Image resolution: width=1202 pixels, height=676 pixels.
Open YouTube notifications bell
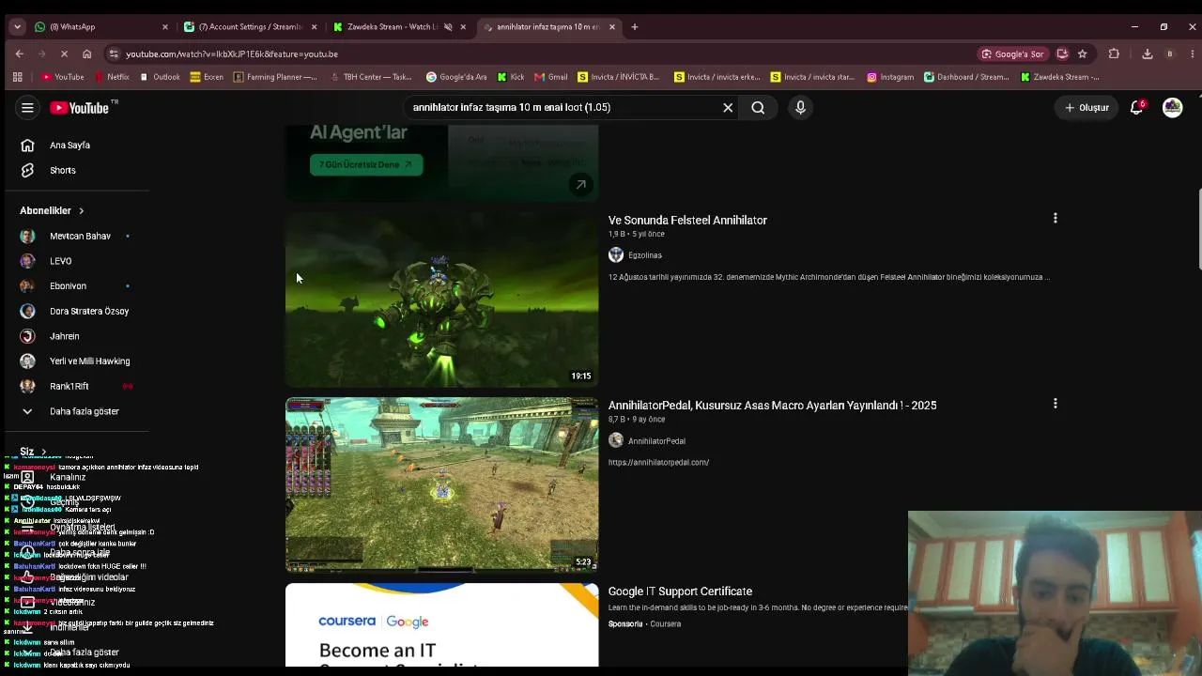1136,107
